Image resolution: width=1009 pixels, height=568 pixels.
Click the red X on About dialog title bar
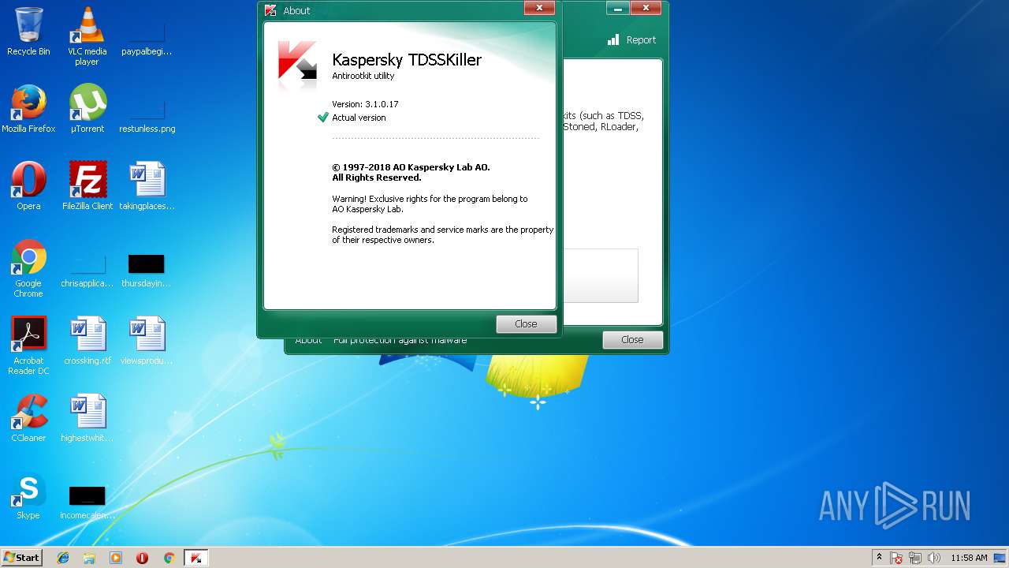click(x=539, y=8)
